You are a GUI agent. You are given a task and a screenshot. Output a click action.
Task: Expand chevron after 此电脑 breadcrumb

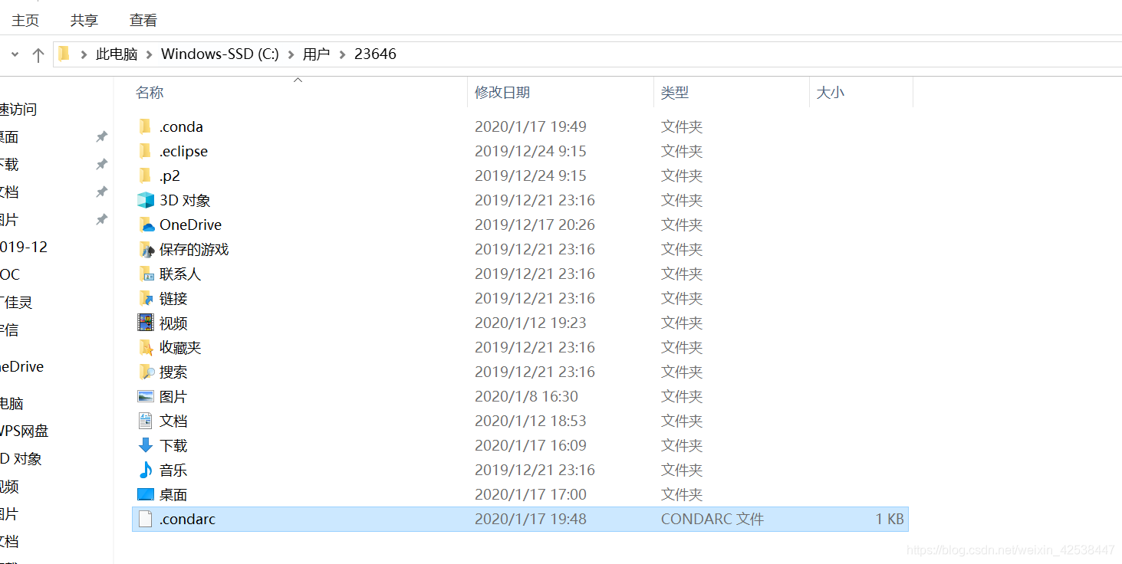click(150, 54)
